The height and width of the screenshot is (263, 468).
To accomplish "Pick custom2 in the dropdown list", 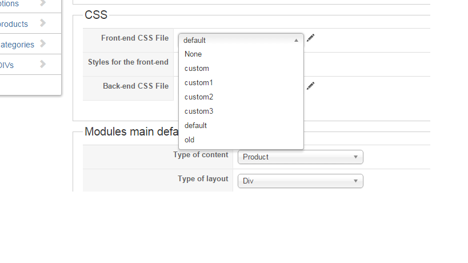I will pyautogui.click(x=199, y=97).
